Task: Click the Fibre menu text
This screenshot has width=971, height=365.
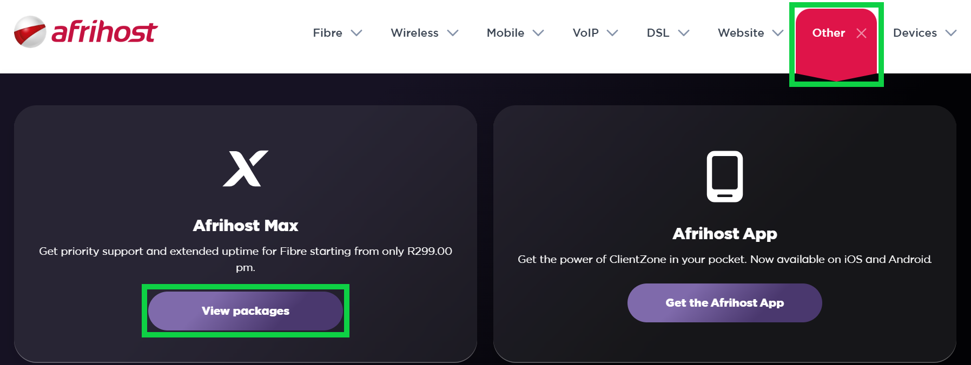Action: (x=327, y=33)
